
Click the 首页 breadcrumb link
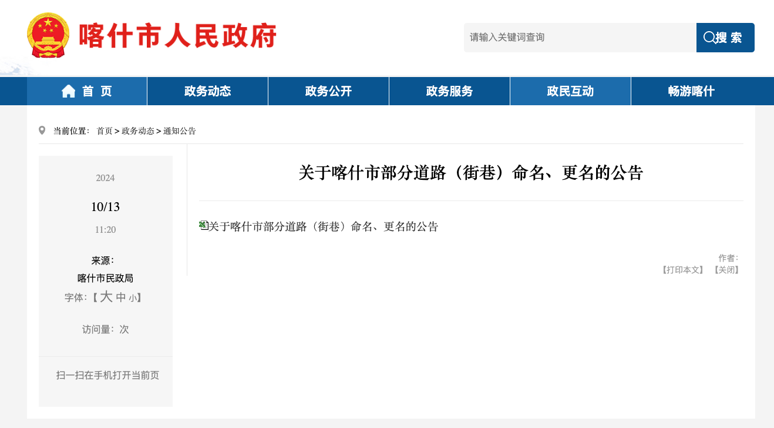(x=105, y=131)
